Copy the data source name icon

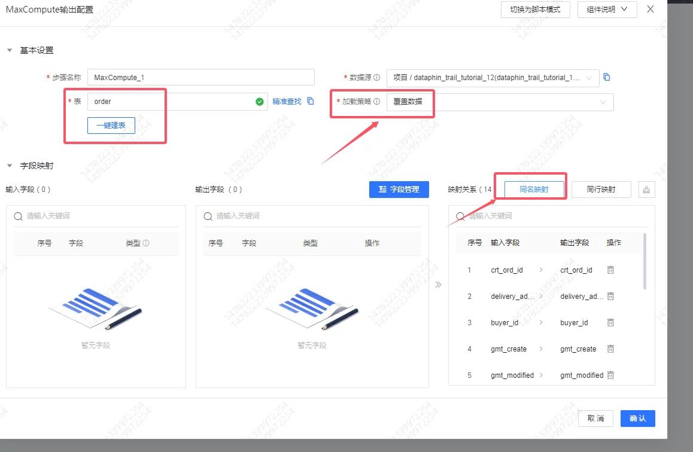tap(607, 77)
